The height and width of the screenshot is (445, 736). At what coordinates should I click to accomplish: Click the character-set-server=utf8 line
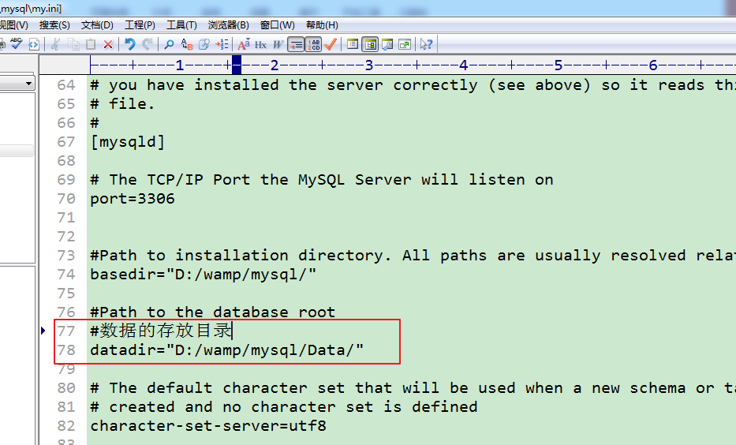pos(208,426)
